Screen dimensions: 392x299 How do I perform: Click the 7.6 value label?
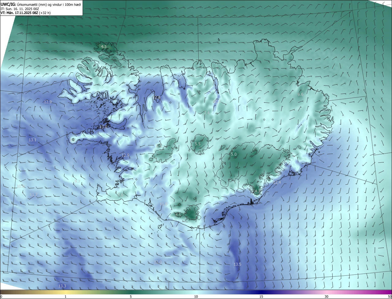click(120, 195)
